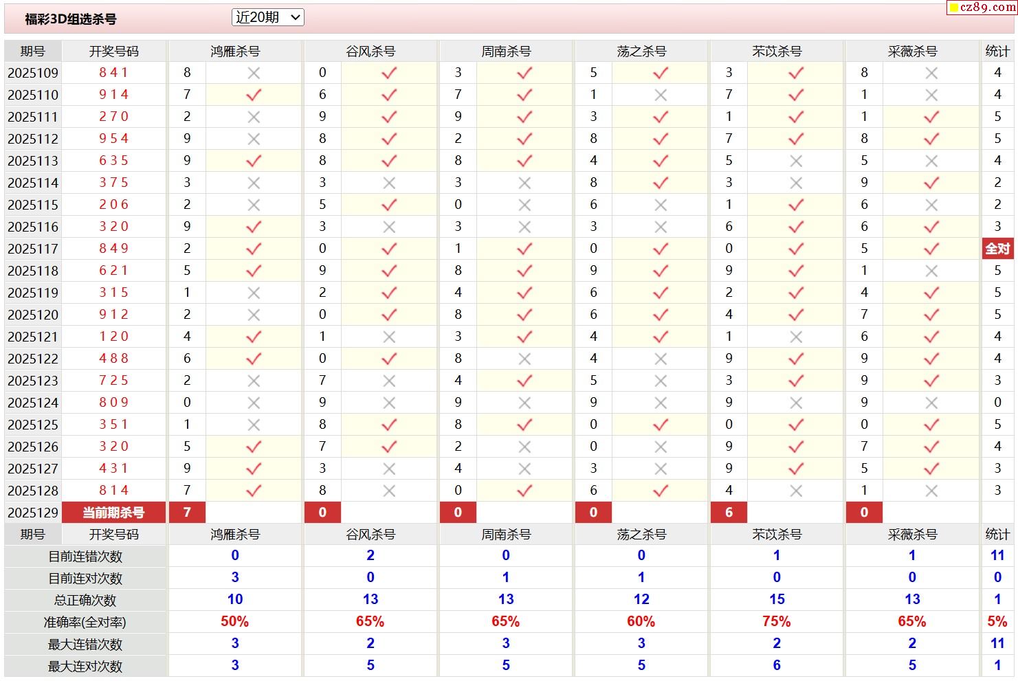Select issue number 2025109
The image size is (1018, 681).
pos(33,73)
